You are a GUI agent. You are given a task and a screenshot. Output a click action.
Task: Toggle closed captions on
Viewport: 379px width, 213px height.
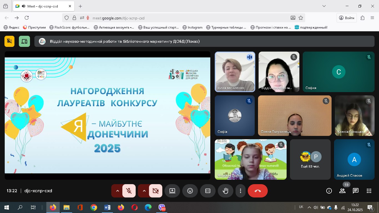(208, 191)
